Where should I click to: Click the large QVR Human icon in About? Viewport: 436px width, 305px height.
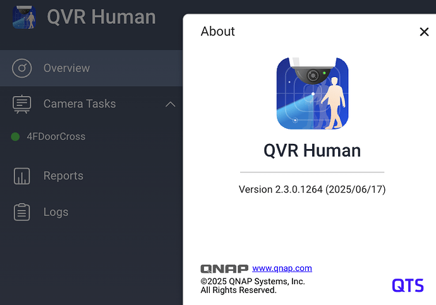(312, 93)
